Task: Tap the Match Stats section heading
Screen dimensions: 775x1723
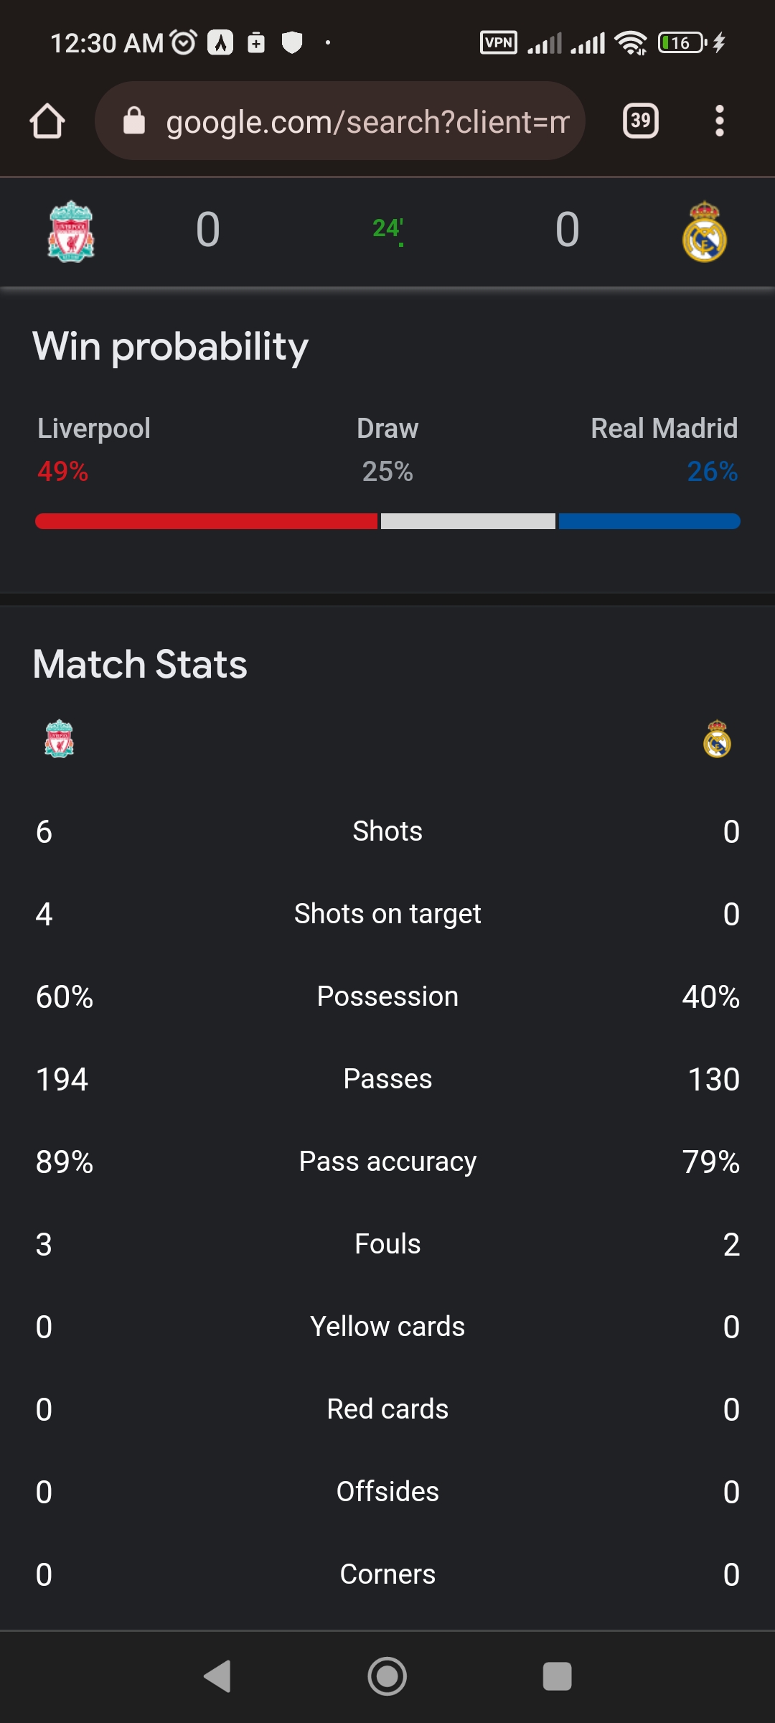Action: (x=140, y=664)
